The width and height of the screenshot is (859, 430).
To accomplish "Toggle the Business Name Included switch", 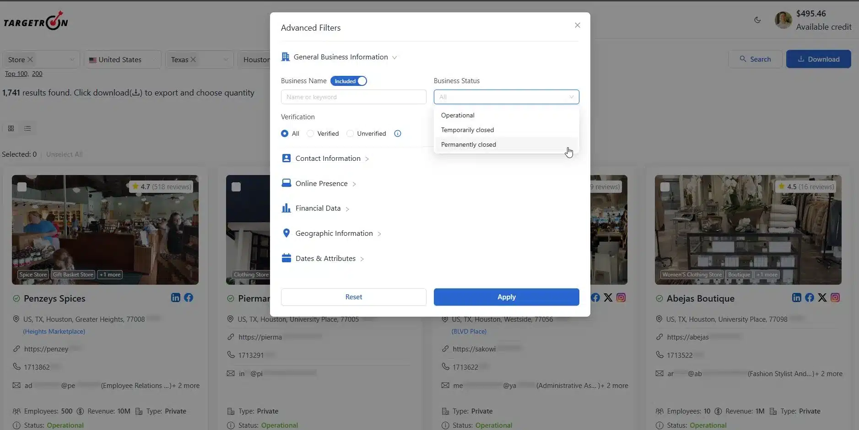I will click(x=348, y=81).
